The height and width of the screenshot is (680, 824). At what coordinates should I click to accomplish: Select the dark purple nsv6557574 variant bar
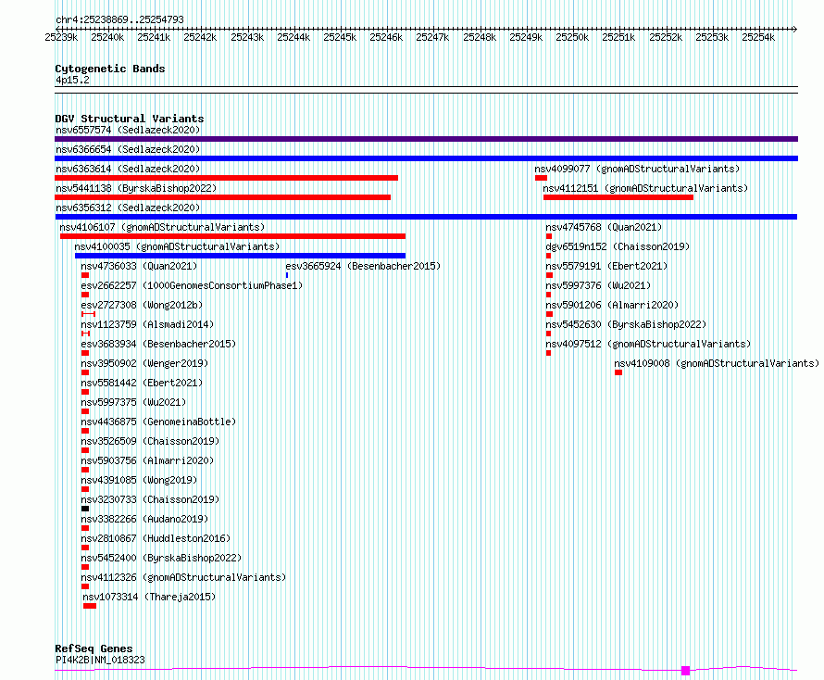pos(426,139)
